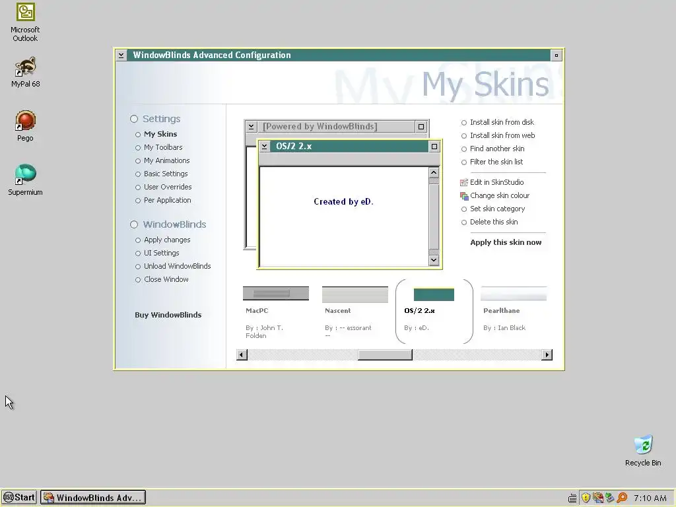Image resolution: width=676 pixels, height=507 pixels.
Task: Click Close Window in sidebar
Action: 162,279
